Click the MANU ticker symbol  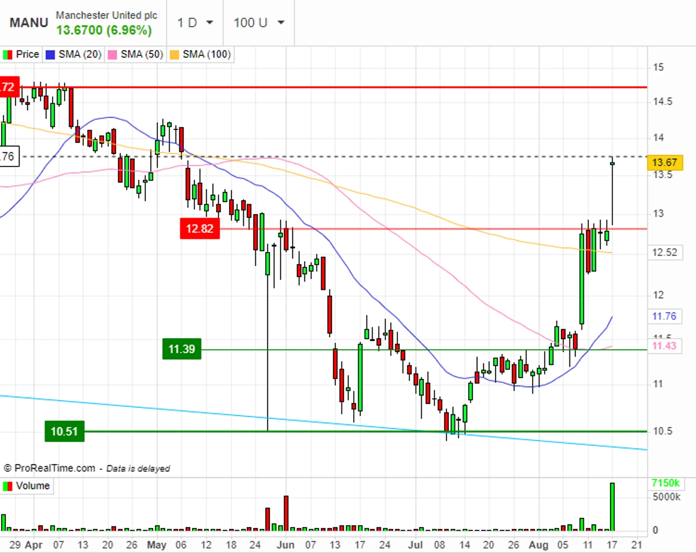[29, 23]
